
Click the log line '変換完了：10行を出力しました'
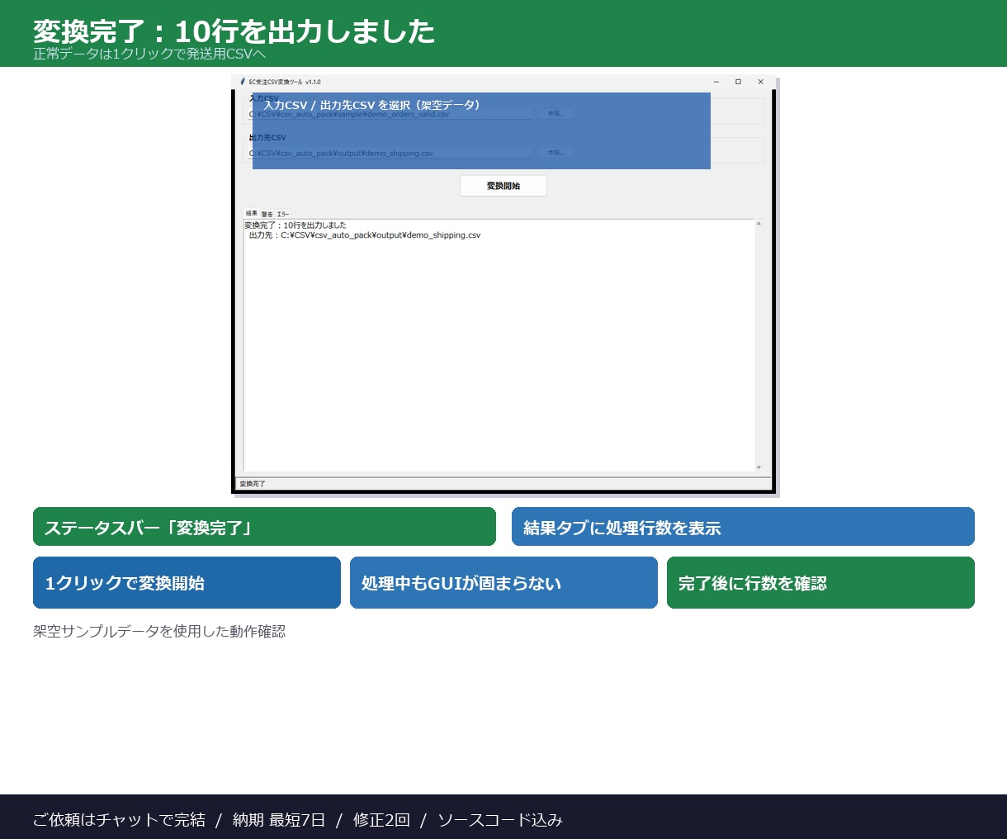coord(295,225)
